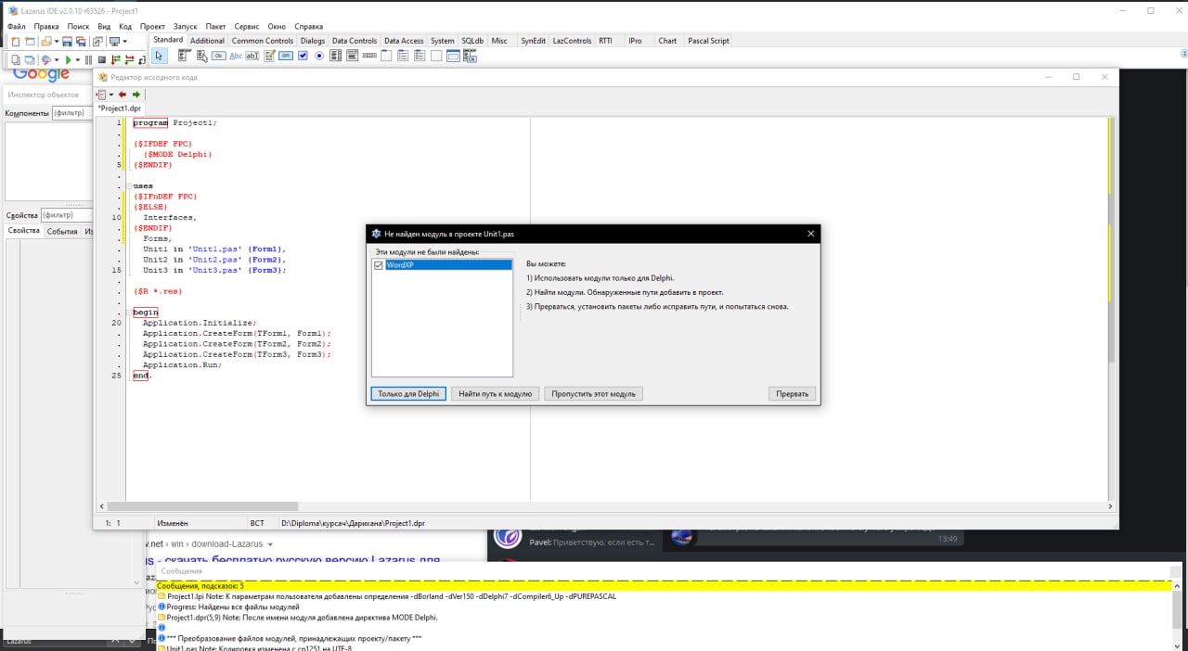Pick the TActionList component icon
1188x651 pixels.
point(470,56)
